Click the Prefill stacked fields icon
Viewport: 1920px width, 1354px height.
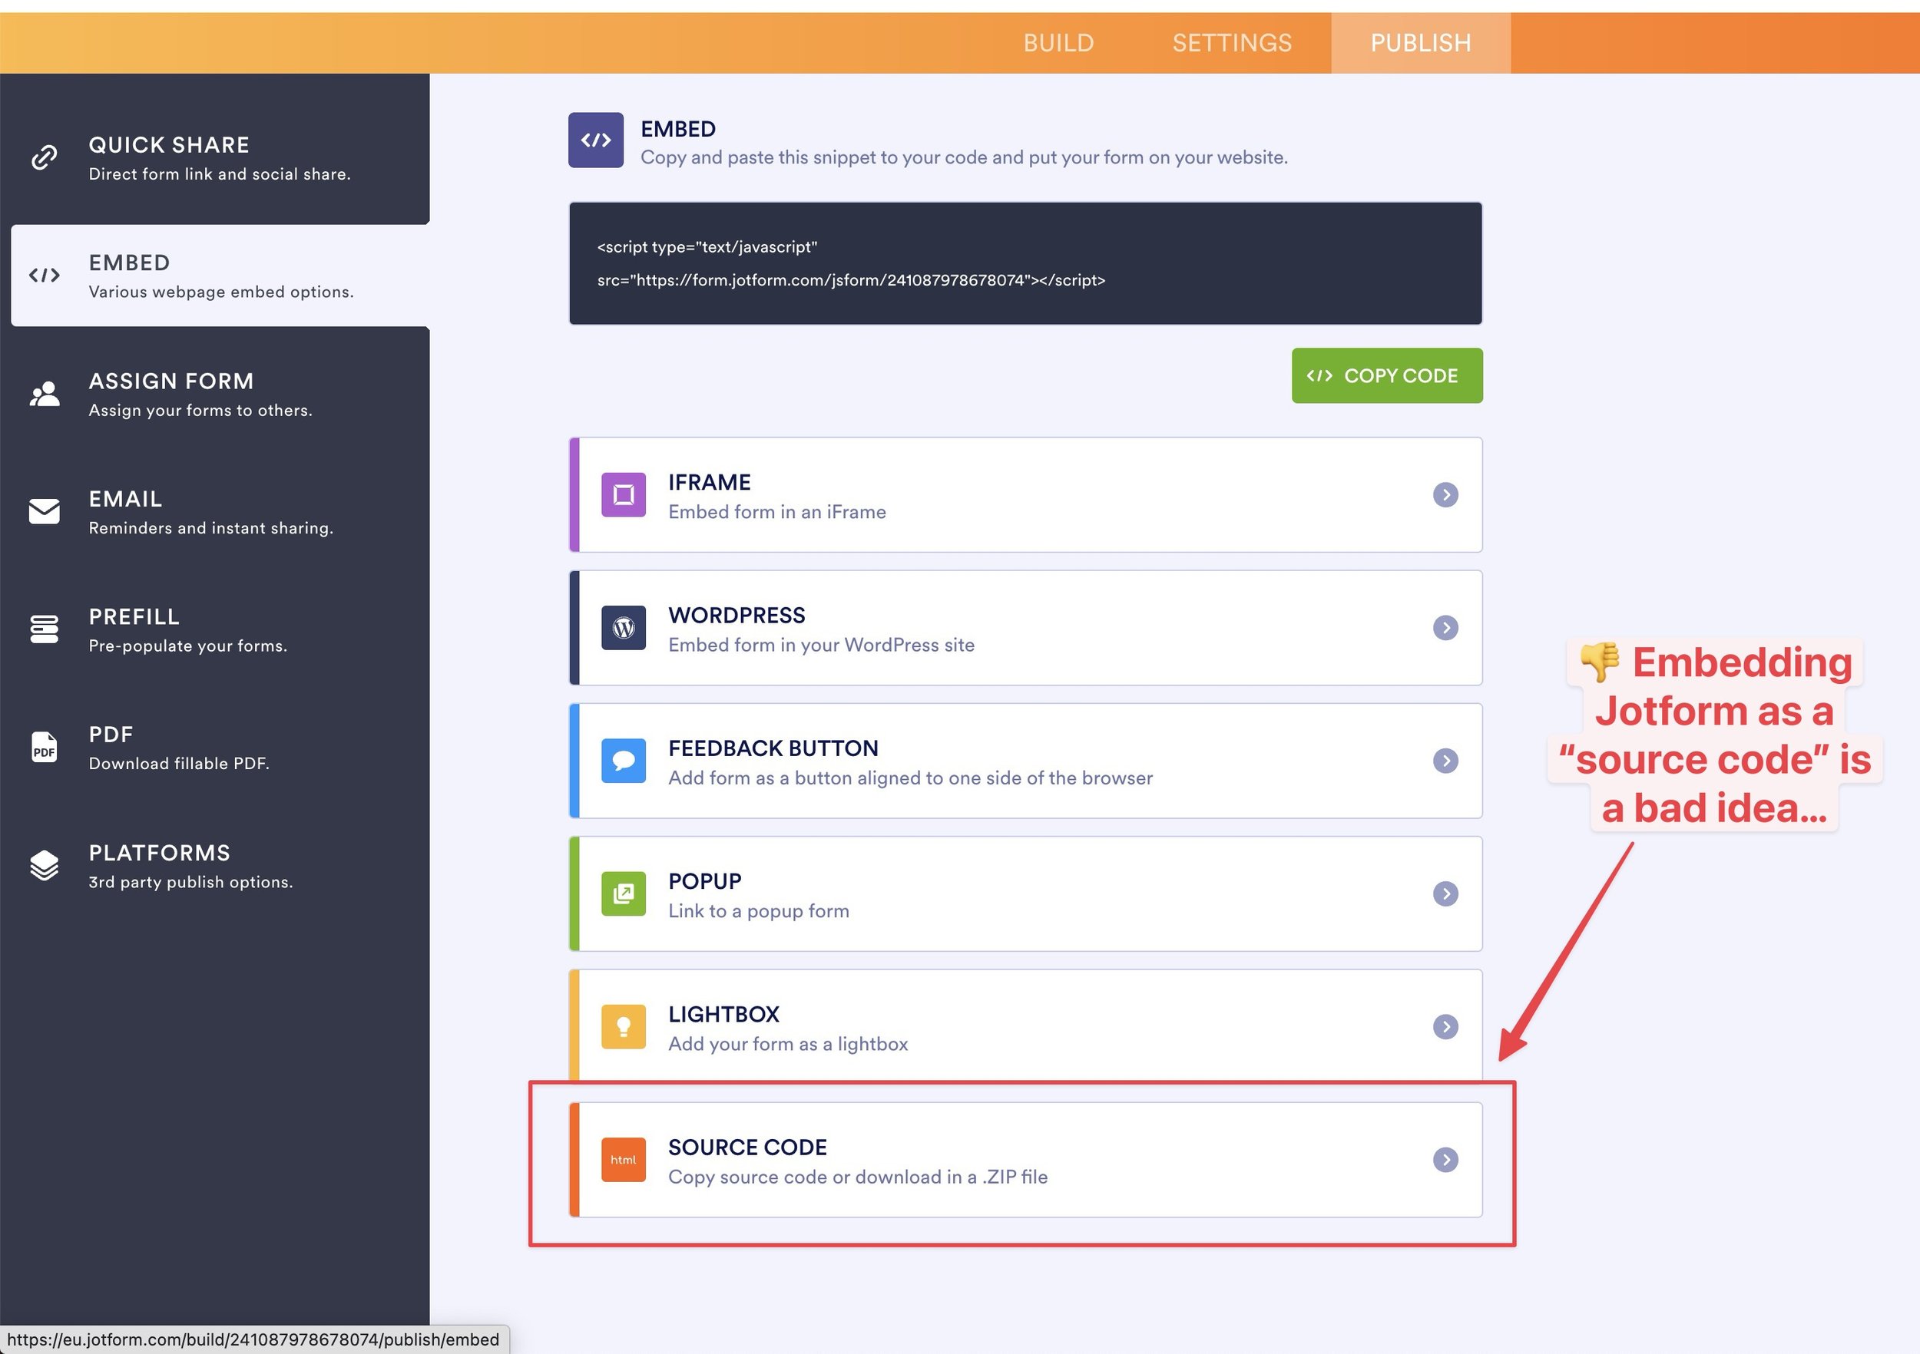[x=45, y=629]
